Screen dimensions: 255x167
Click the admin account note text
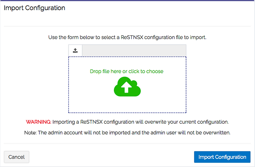(127, 133)
